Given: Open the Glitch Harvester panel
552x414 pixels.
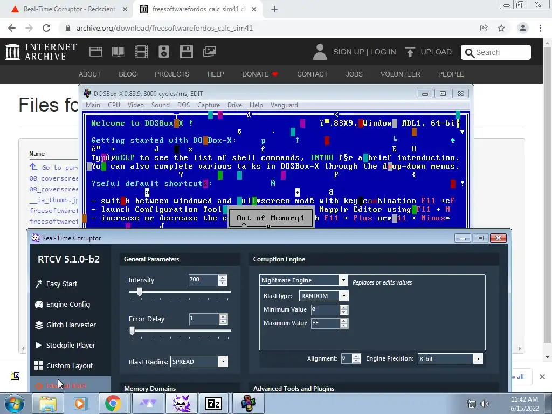Looking at the screenshot, I should coord(65,325).
